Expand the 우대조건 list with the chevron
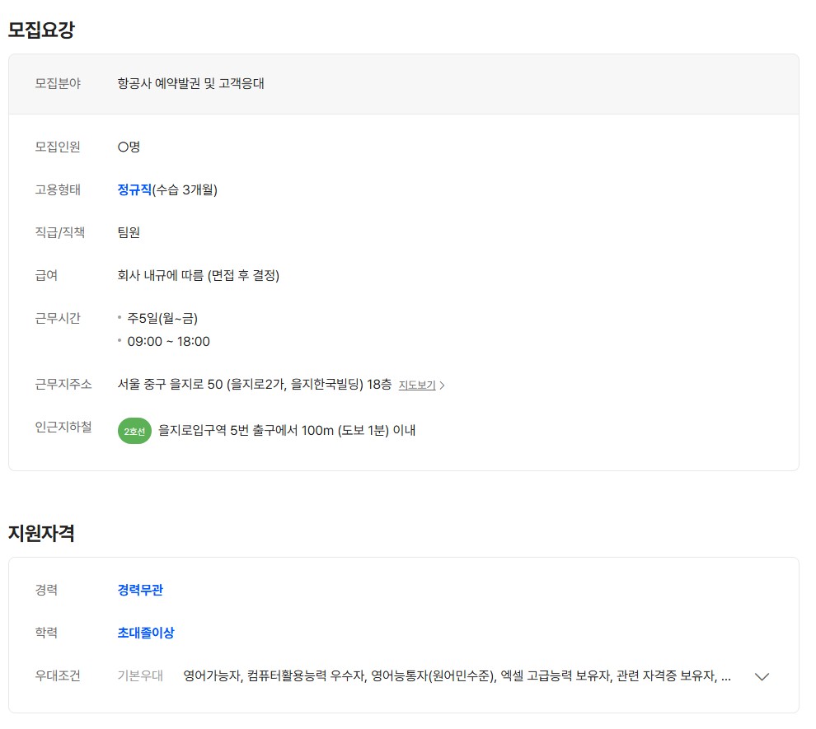This screenshot has height=729, width=816. point(762,676)
